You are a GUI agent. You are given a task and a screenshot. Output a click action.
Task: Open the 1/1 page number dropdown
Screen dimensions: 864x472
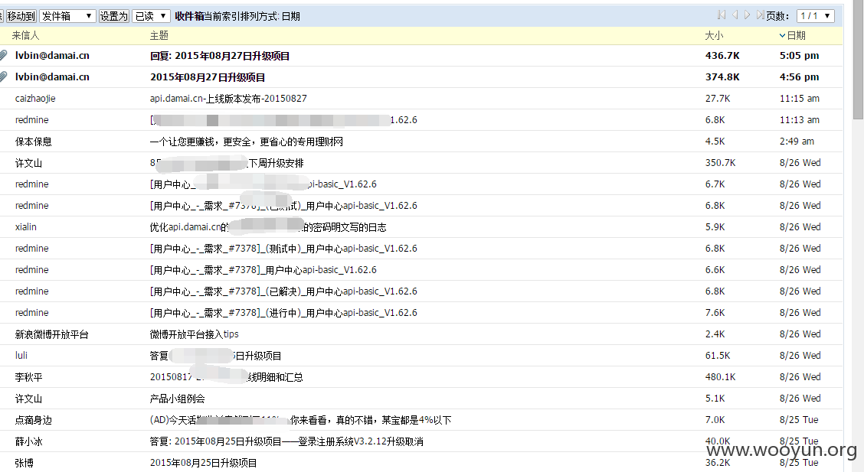(x=815, y=16)
